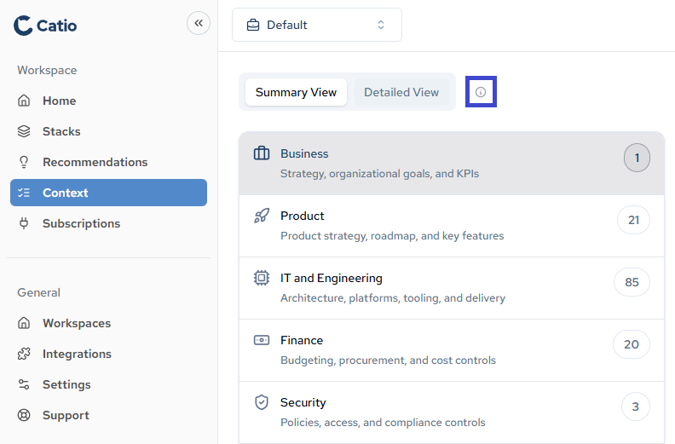Click the Security shield icon
This screenshot has height=444, width=675.
[x=262, y=402]
